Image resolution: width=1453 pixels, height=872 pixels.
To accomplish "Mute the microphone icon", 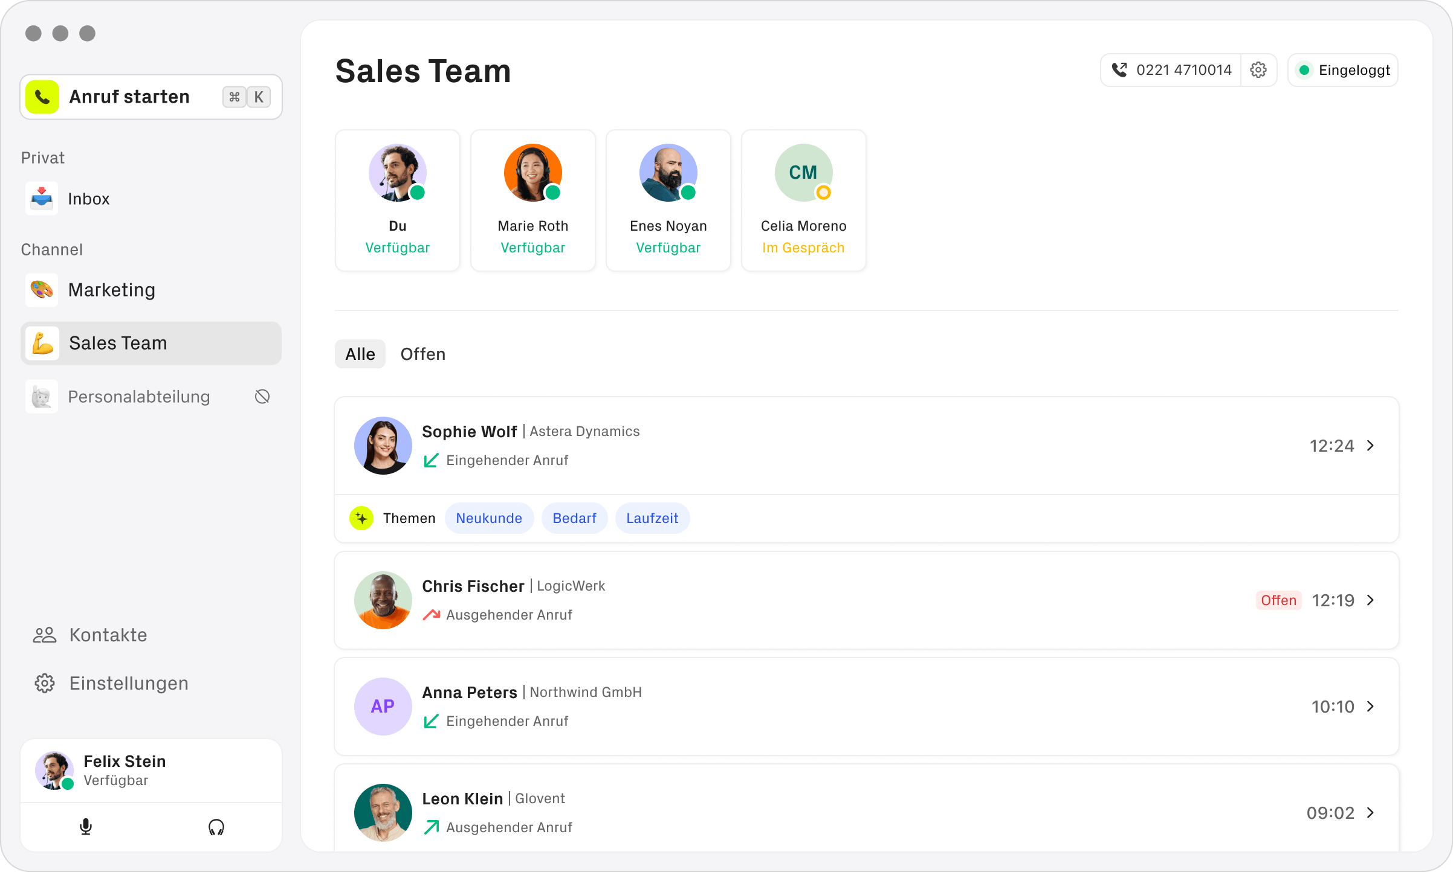I will click(x=86, y=827).
